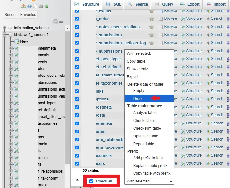The width and height of the screenshot is (230, 188).
Task: Switch to the Import tab
Action: tap(216, 4)
